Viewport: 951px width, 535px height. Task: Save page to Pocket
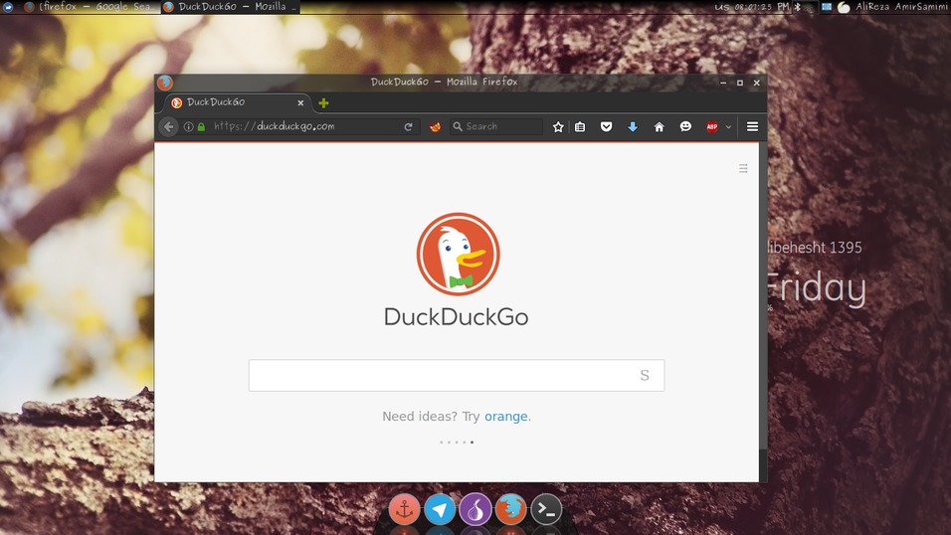[607, 126]
